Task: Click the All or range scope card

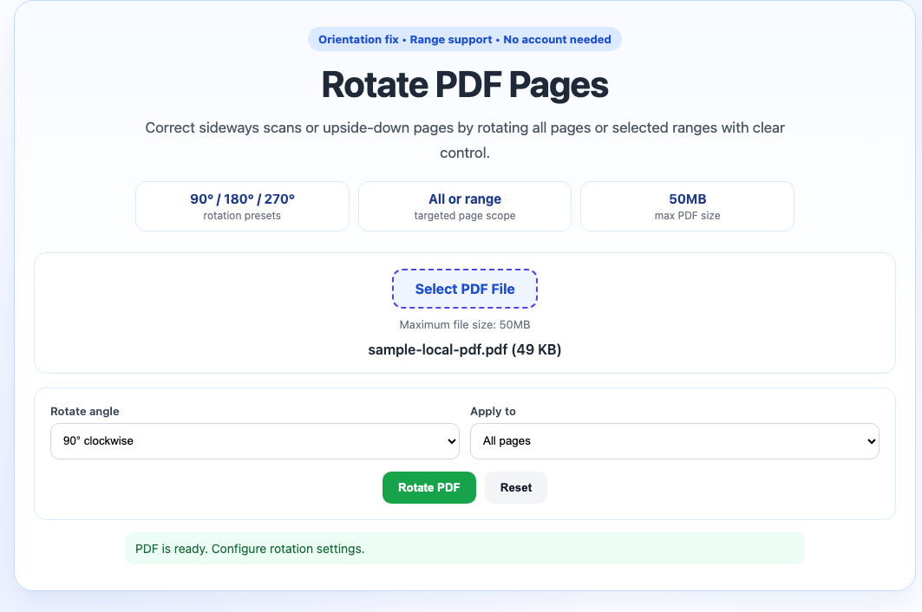Action: tap(464, 206)
